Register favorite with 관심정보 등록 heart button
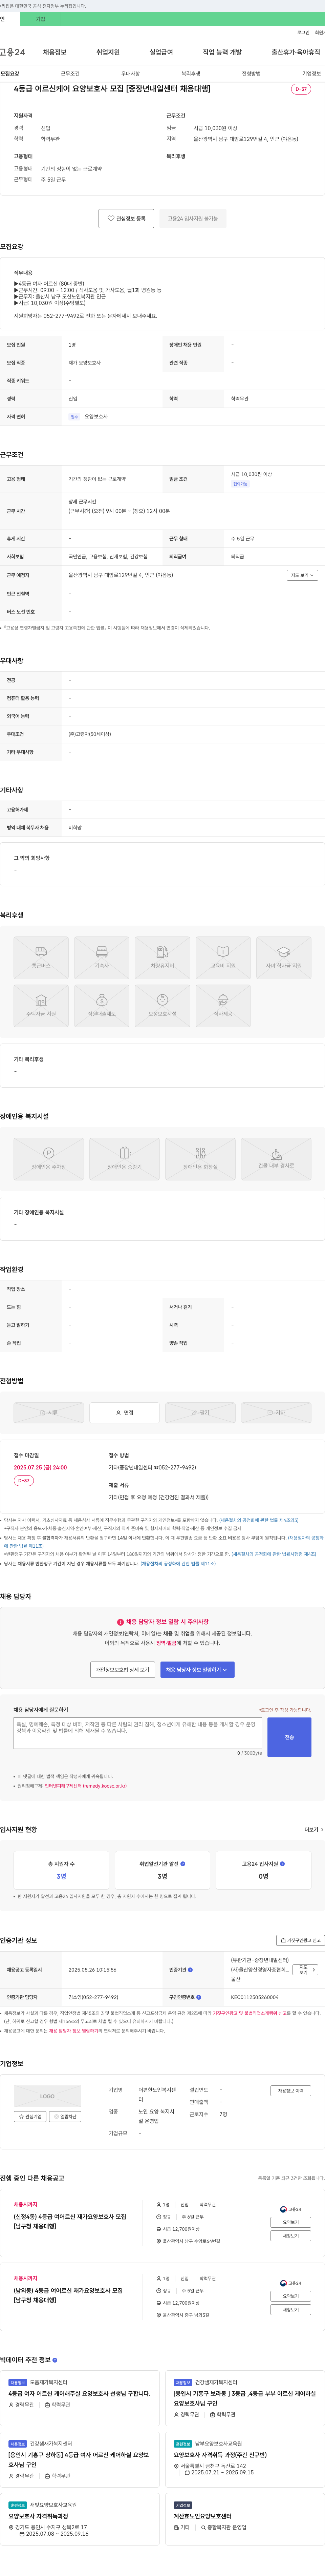The width and height of the screenshot is (325, 2576). [126, 218]
